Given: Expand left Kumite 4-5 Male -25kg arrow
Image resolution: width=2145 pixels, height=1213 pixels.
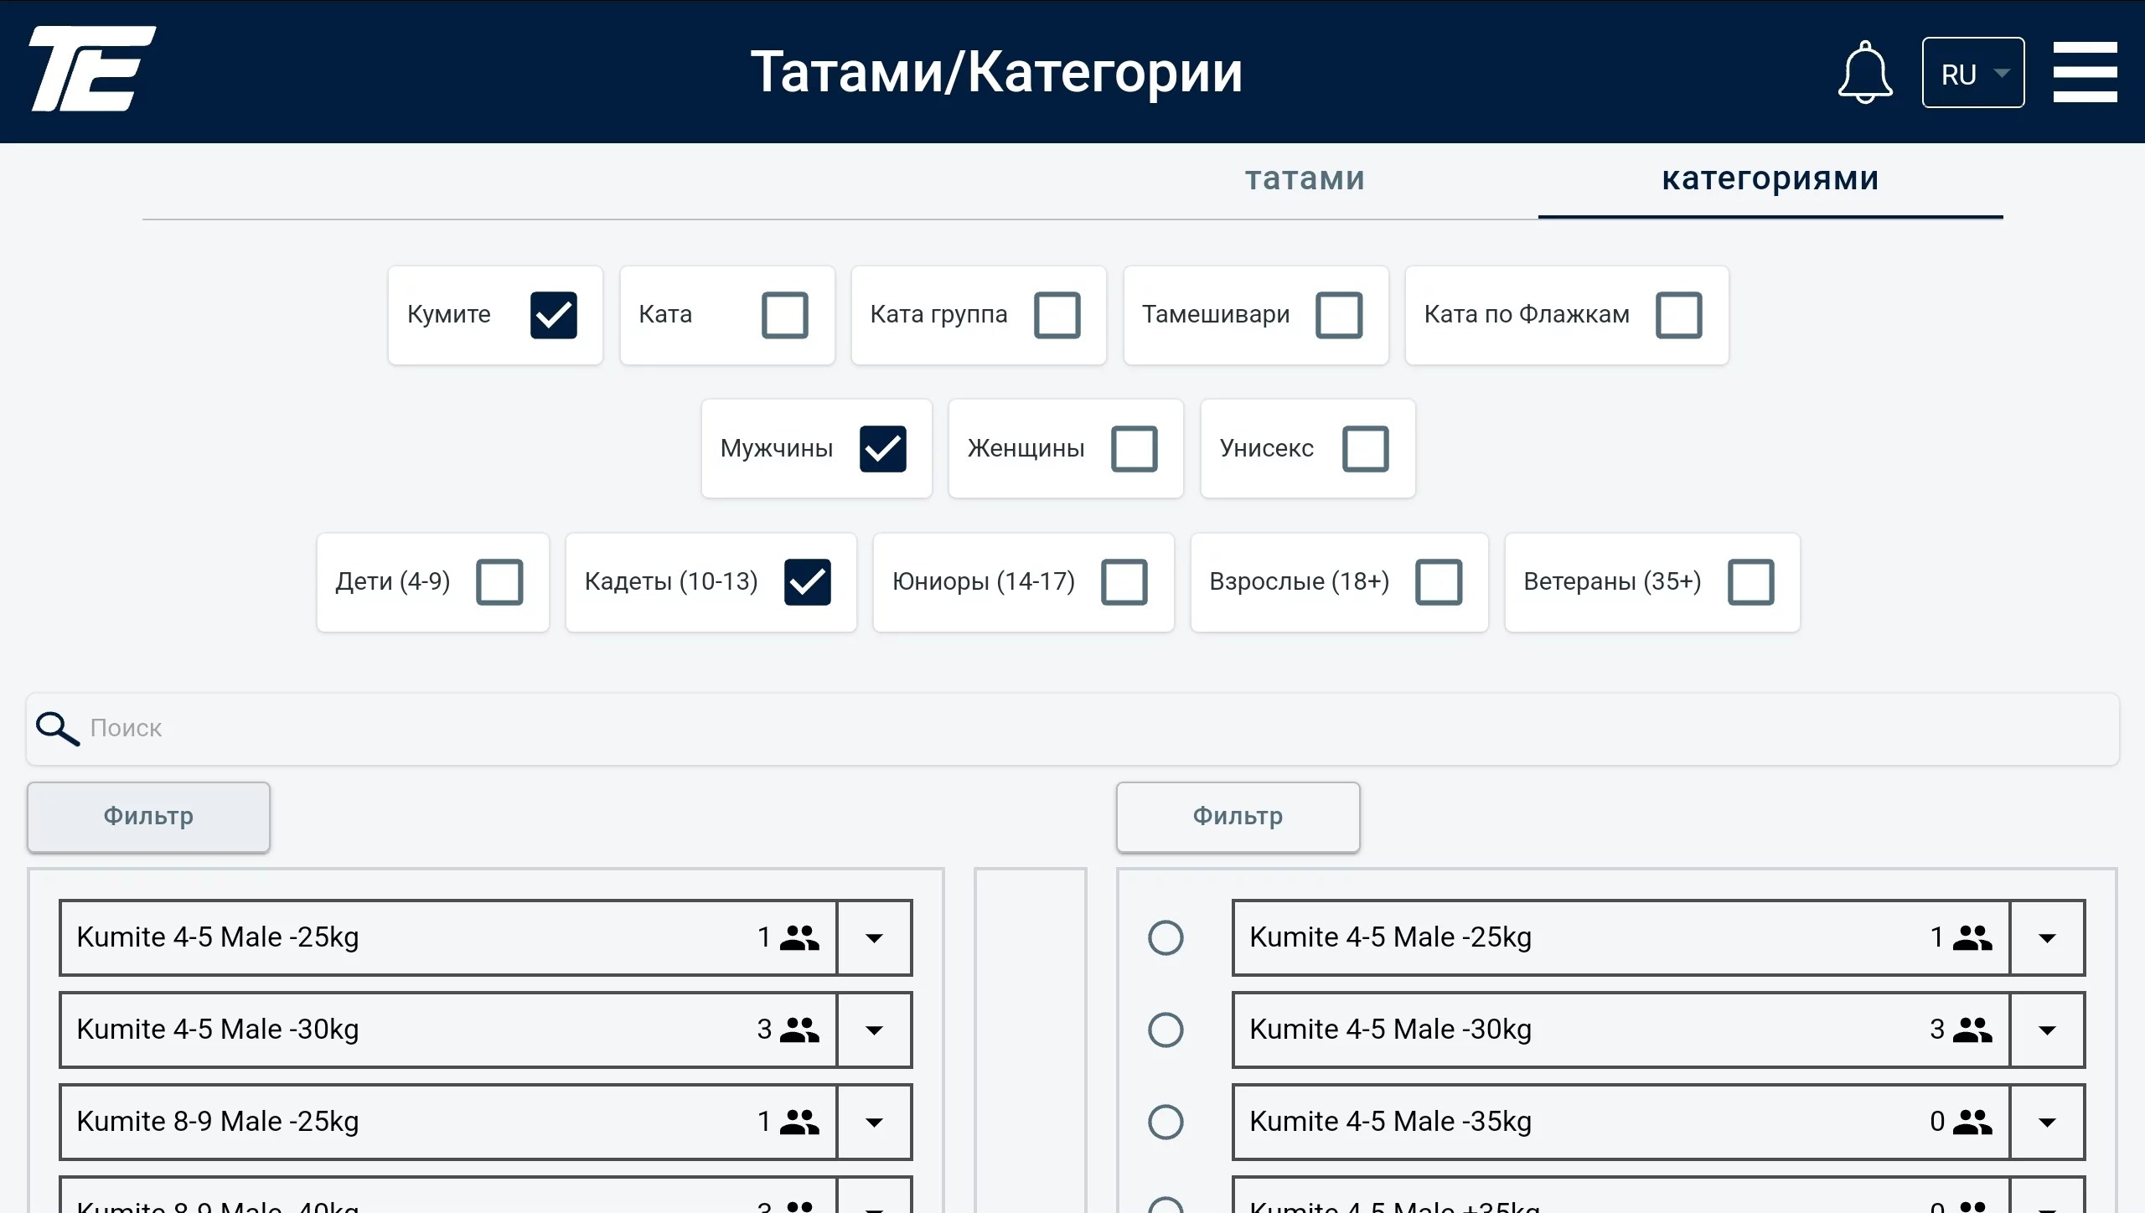Looking at the screenshot, I should pos(874,938).
